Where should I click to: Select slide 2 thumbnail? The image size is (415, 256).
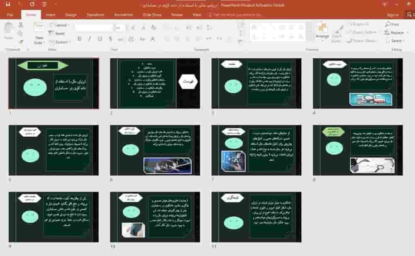[x=155, y=84]
